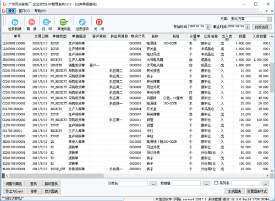275x201 pixels.
Task: Enable the 系列名 checkbox
Action: (x=216, y=183)
